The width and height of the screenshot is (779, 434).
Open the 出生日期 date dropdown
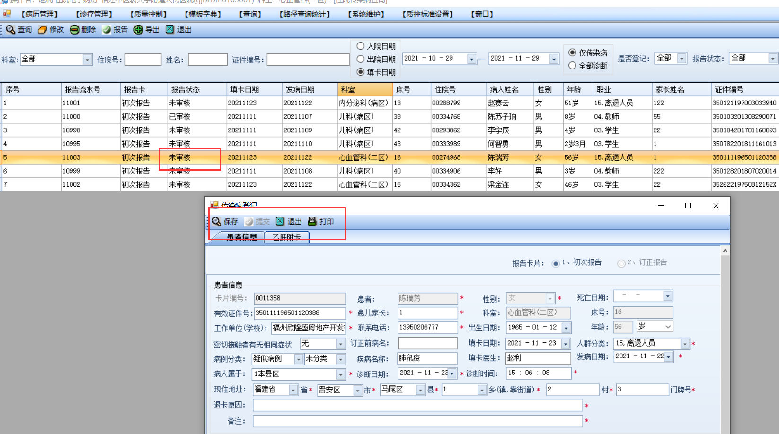tap(566, 328)
